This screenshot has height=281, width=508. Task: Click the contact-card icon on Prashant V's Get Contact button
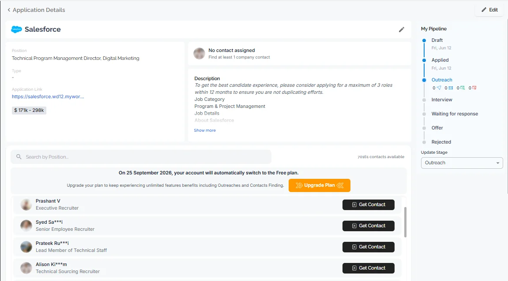coord(354,205)
